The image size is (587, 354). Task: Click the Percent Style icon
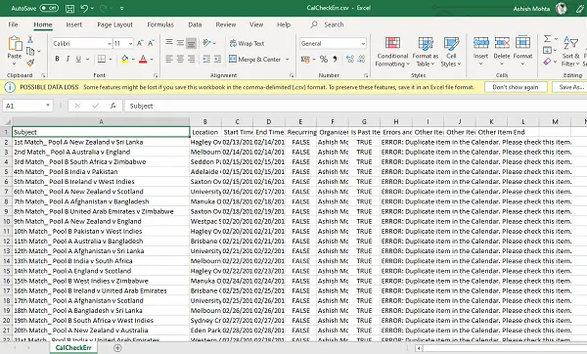coord(324,59)
